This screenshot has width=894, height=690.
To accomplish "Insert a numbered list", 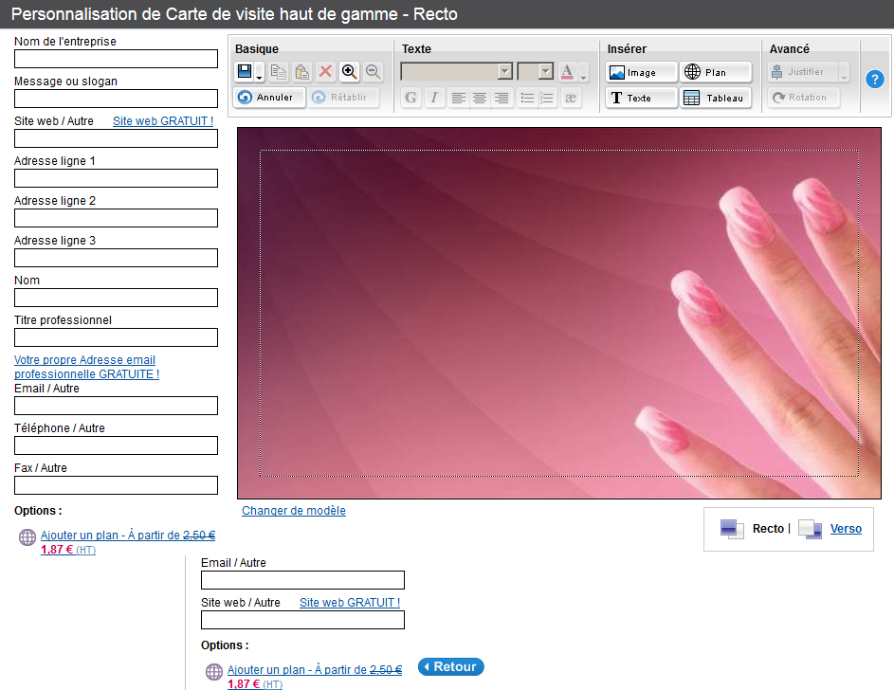I will [x=546, y=98].
